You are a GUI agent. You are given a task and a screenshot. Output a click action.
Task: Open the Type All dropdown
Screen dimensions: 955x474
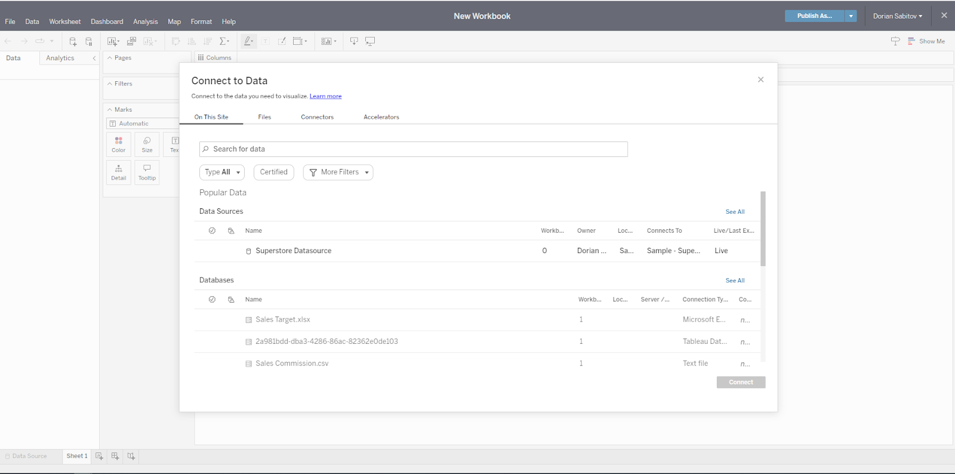[x=222, y=172]
